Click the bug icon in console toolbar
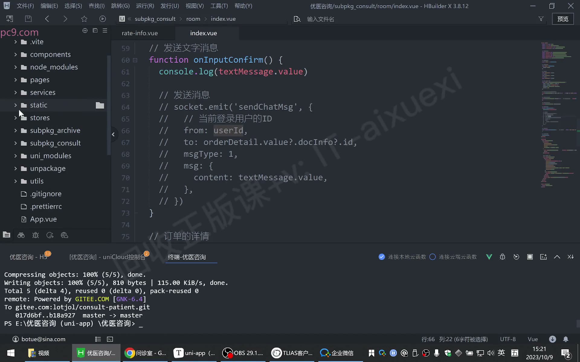The width and height of the screenshot is (580, 362). pyautogui.click(x=502, y=257)
